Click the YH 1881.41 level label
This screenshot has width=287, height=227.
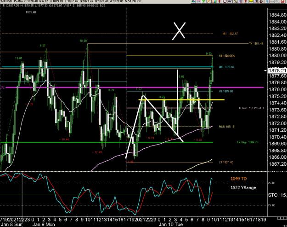click(256, 43)
